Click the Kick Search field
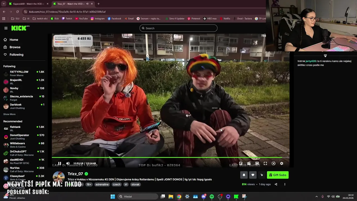Viewport: 357px width, 201px height. (x=178, y=28)
